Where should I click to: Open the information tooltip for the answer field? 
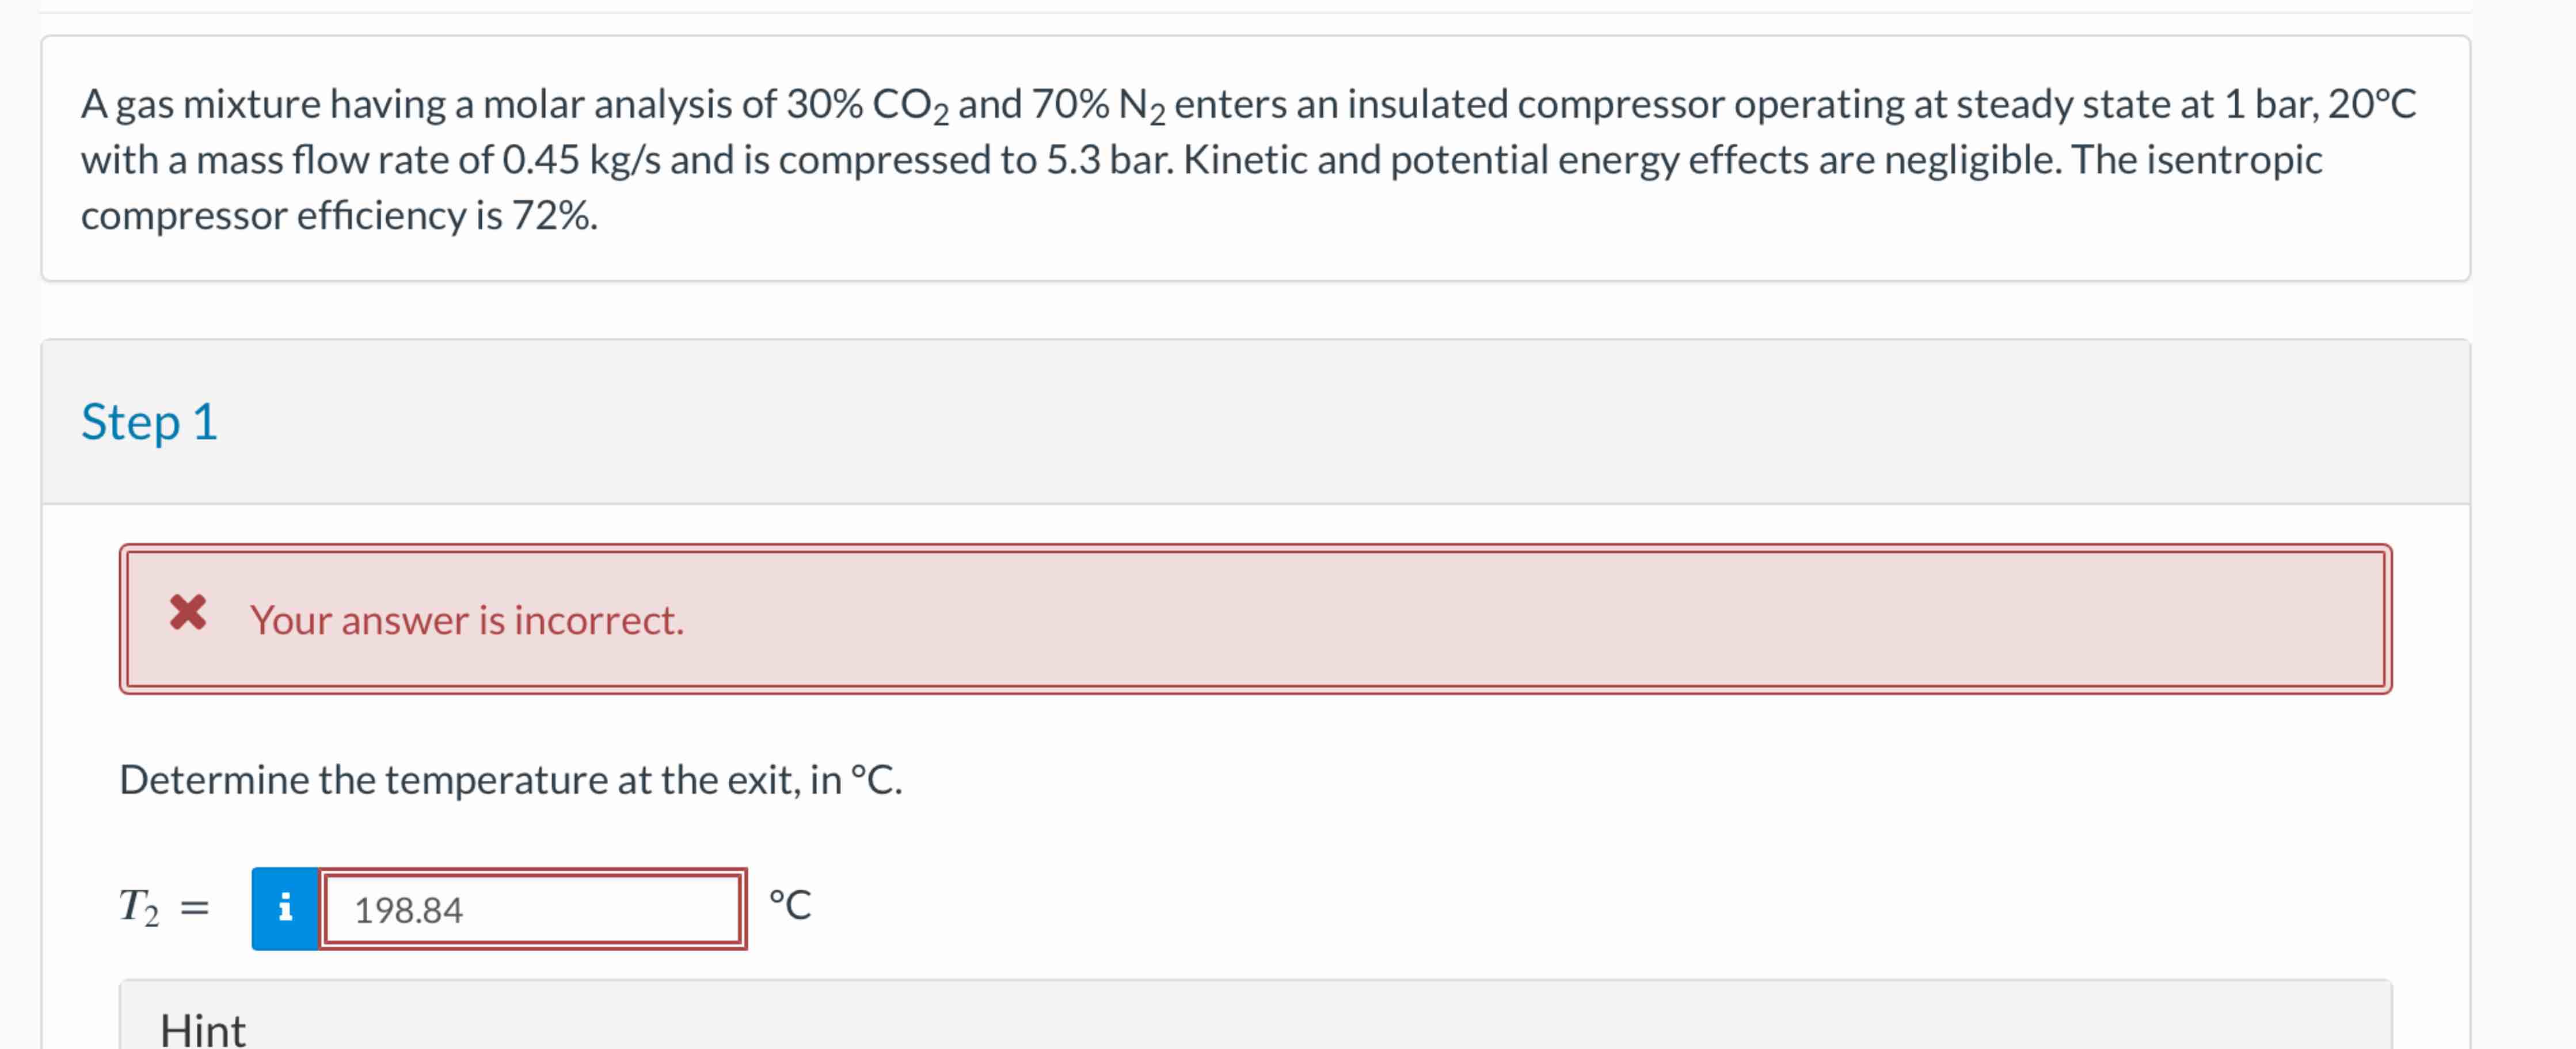pyautogui.click(x=285, y=909)
